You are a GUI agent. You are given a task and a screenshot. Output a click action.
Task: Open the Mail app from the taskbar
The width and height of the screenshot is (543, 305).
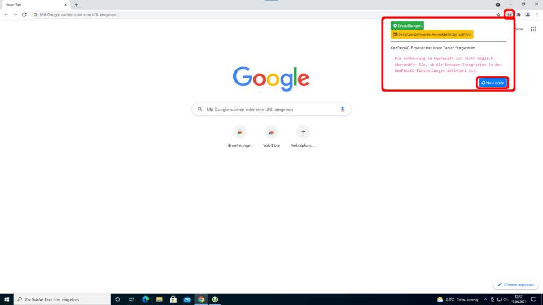tap(187, 300)
